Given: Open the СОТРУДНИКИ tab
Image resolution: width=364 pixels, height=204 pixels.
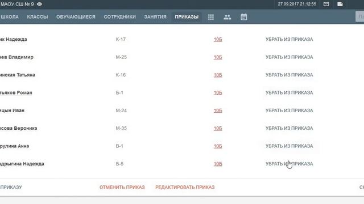Looking at the screenshot, I should tap(120, 17).
